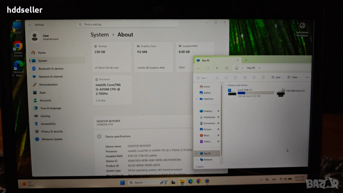Click the Settings back arrow
343x193 pixels.
(x=30, y=25)
